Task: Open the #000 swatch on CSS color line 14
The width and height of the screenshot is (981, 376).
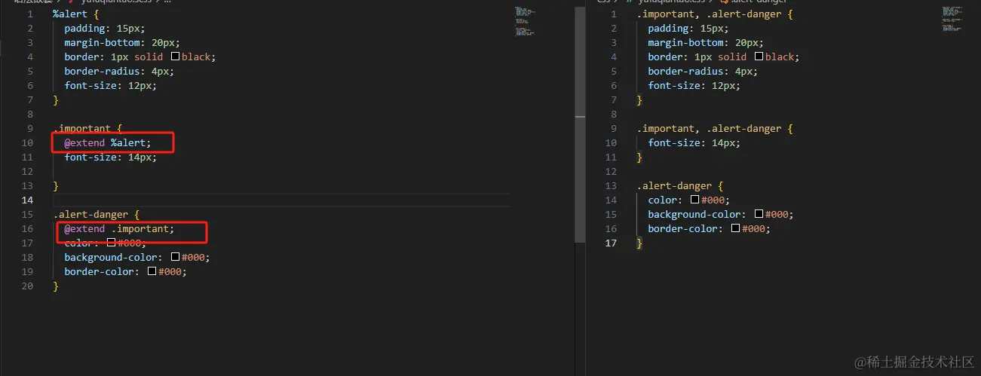Action: (x=695, y=200)
